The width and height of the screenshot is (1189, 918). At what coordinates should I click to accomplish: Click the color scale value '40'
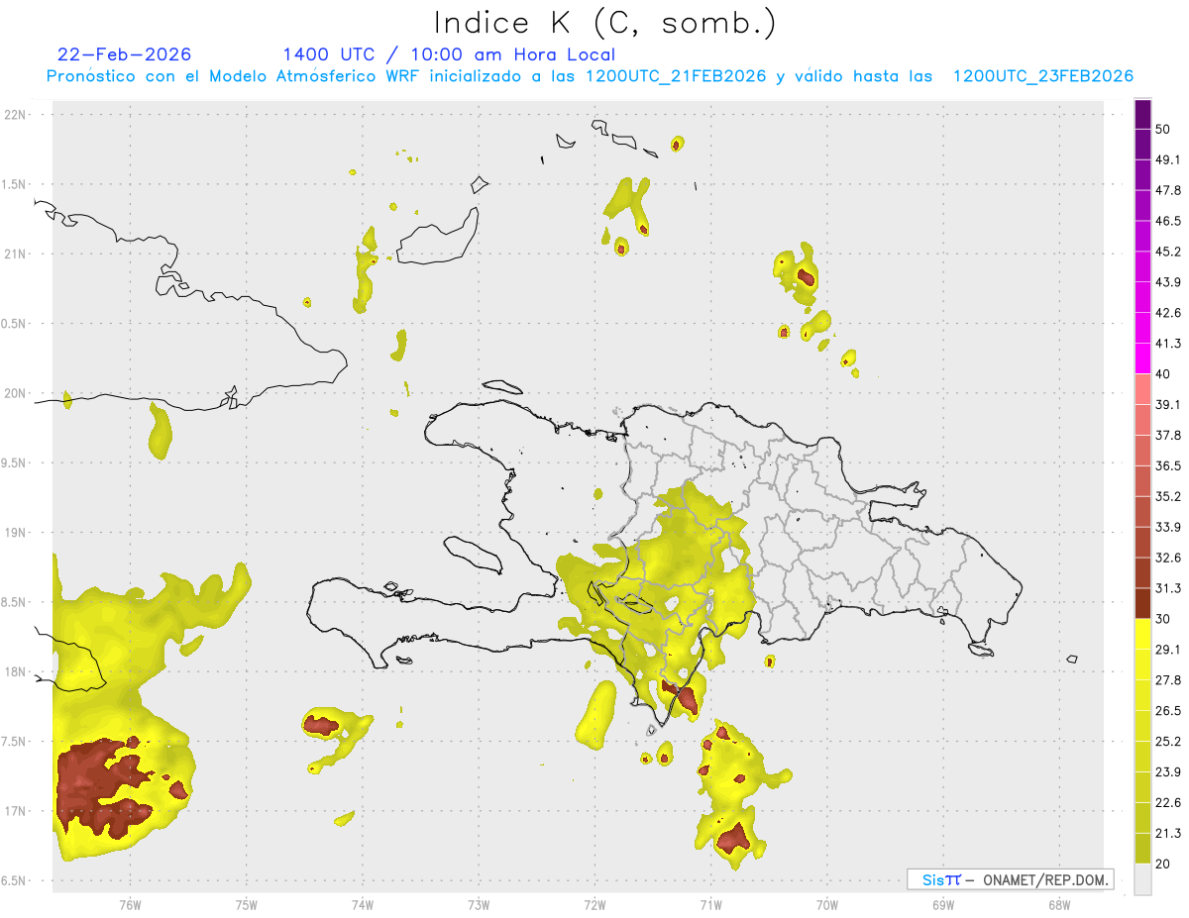point(1163,374)
